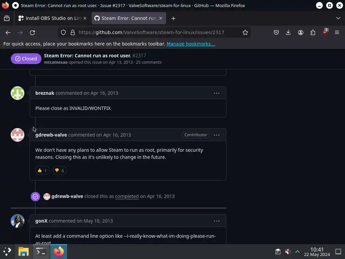Open Manage bookmarks link

(x=191, y=44)
